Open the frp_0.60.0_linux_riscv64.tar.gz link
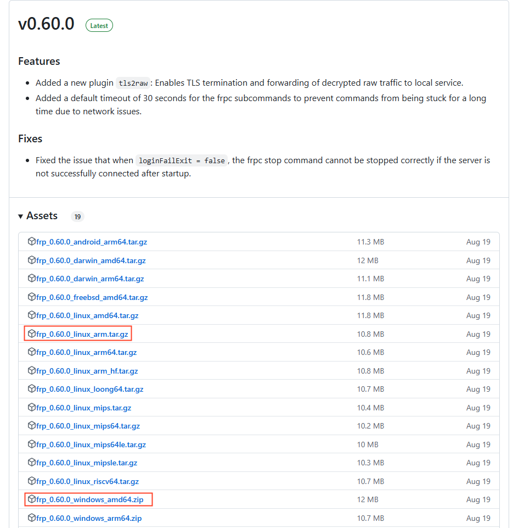 pos(87,481)
